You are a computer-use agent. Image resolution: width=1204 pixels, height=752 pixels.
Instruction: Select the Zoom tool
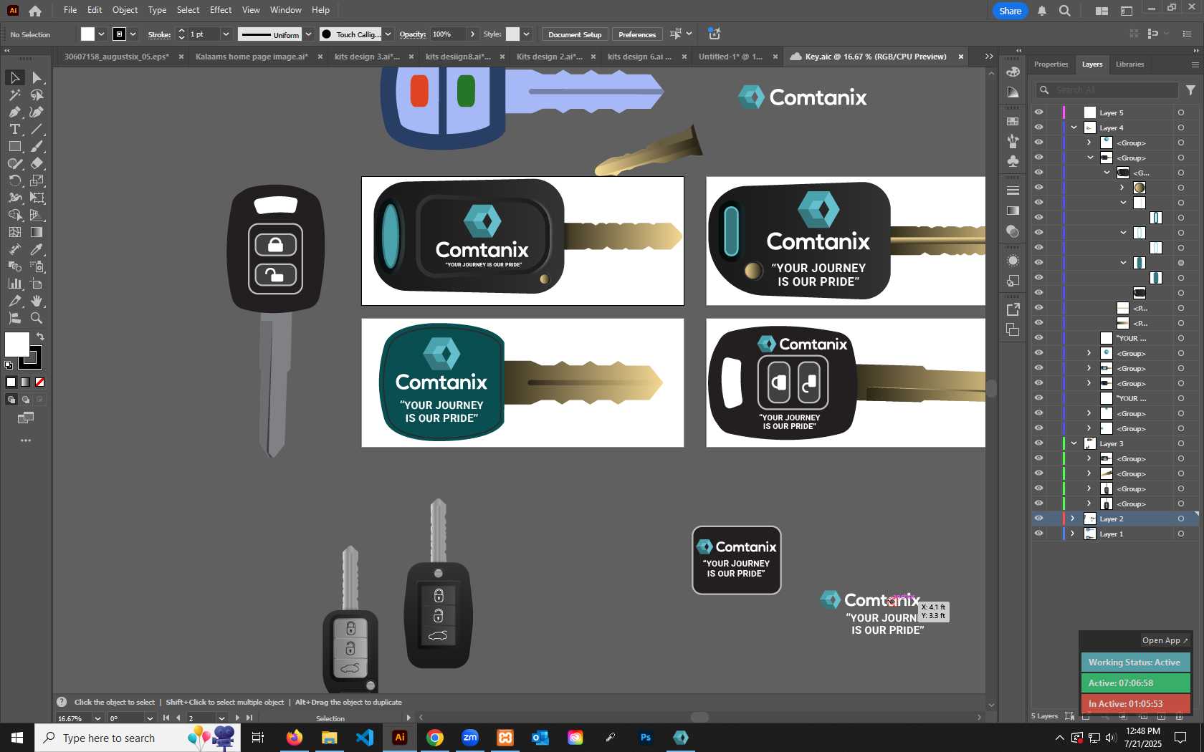[x=37, y=318]
